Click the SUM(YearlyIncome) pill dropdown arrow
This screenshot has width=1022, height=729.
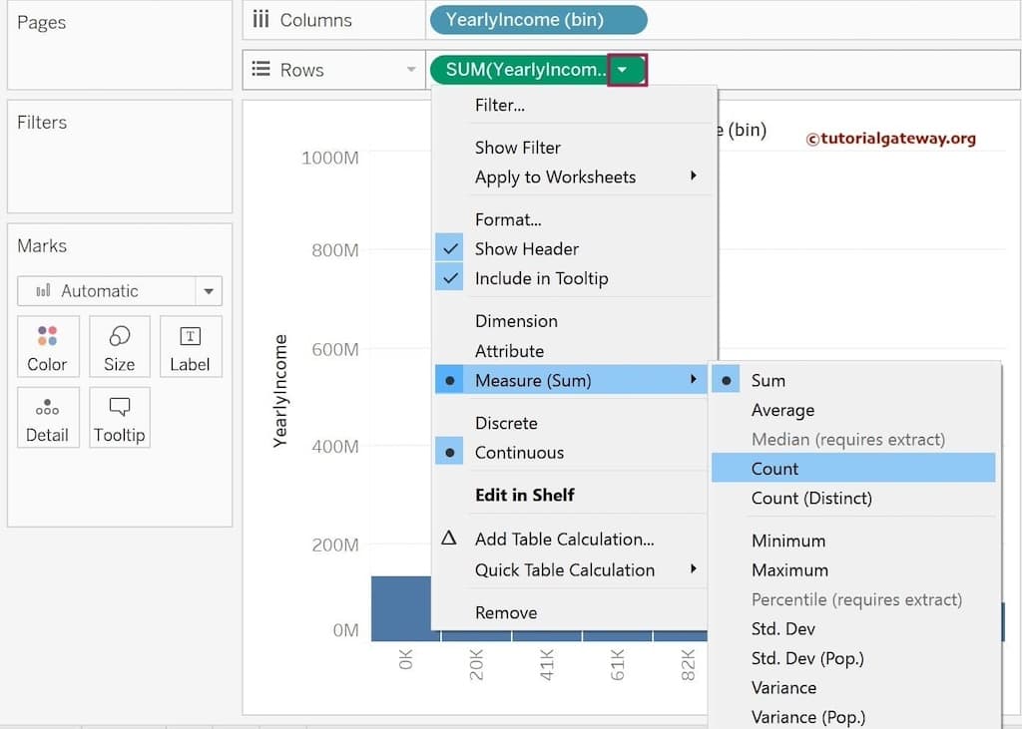[623, 70]
